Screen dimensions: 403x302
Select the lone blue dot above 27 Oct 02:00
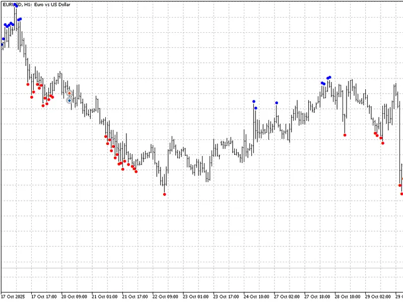(277, 103)
